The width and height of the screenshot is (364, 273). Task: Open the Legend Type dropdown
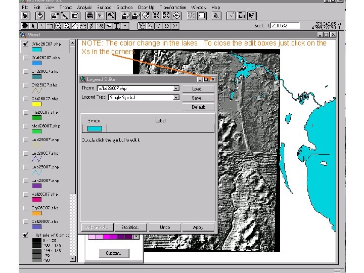[176, 98]
